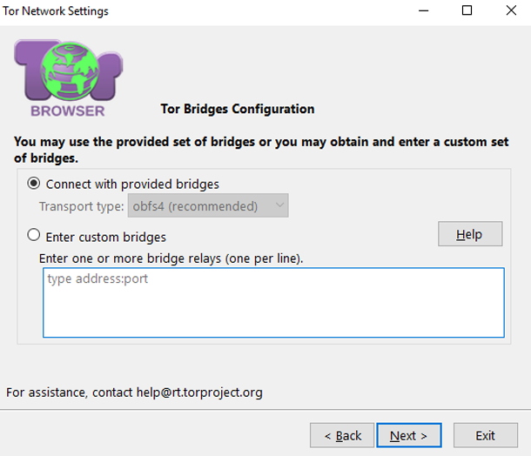This screenshot has height=456, width=531.
Task: Open the Transport type obfs4 dropdown
Action: [x=207, y=206]
